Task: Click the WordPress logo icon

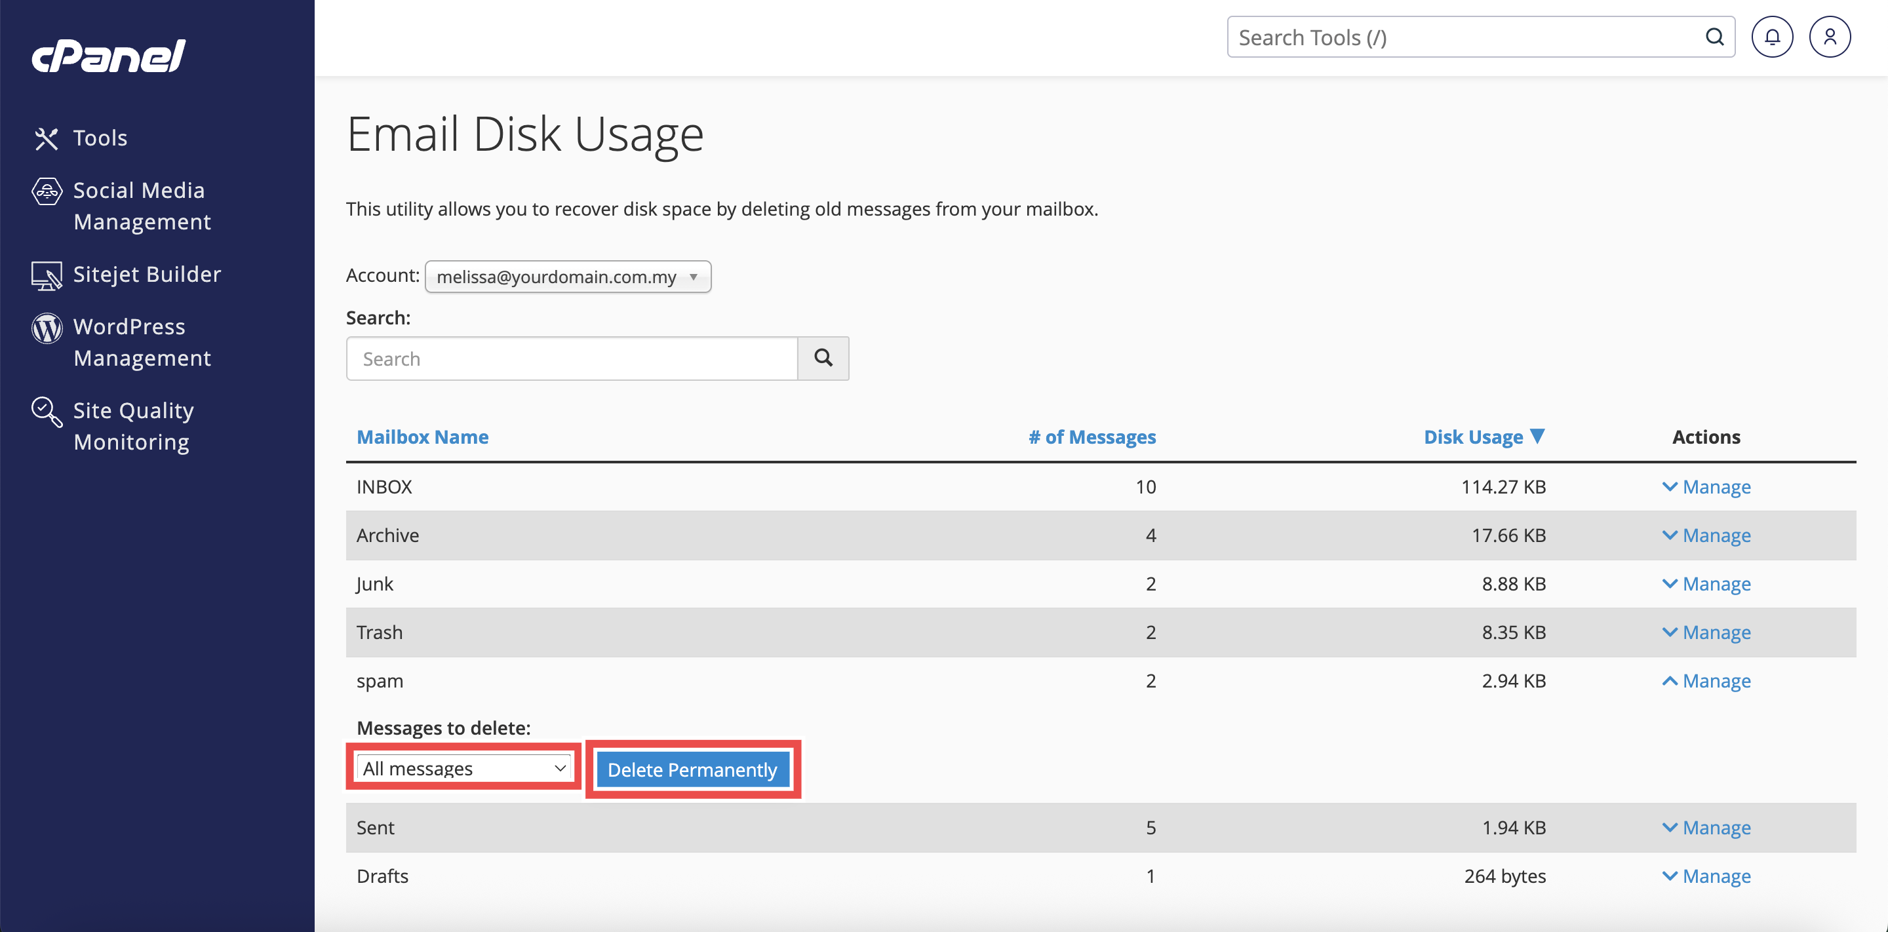Action: coord(47,328)
